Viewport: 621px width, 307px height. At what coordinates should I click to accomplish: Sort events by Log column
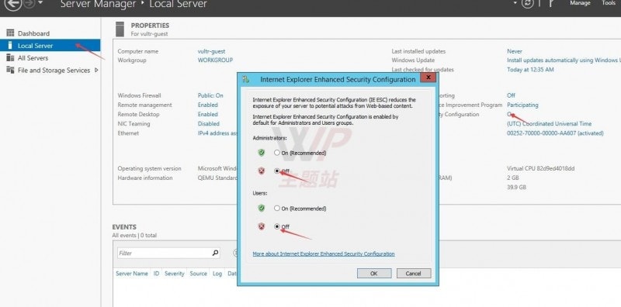click(217, 274)
